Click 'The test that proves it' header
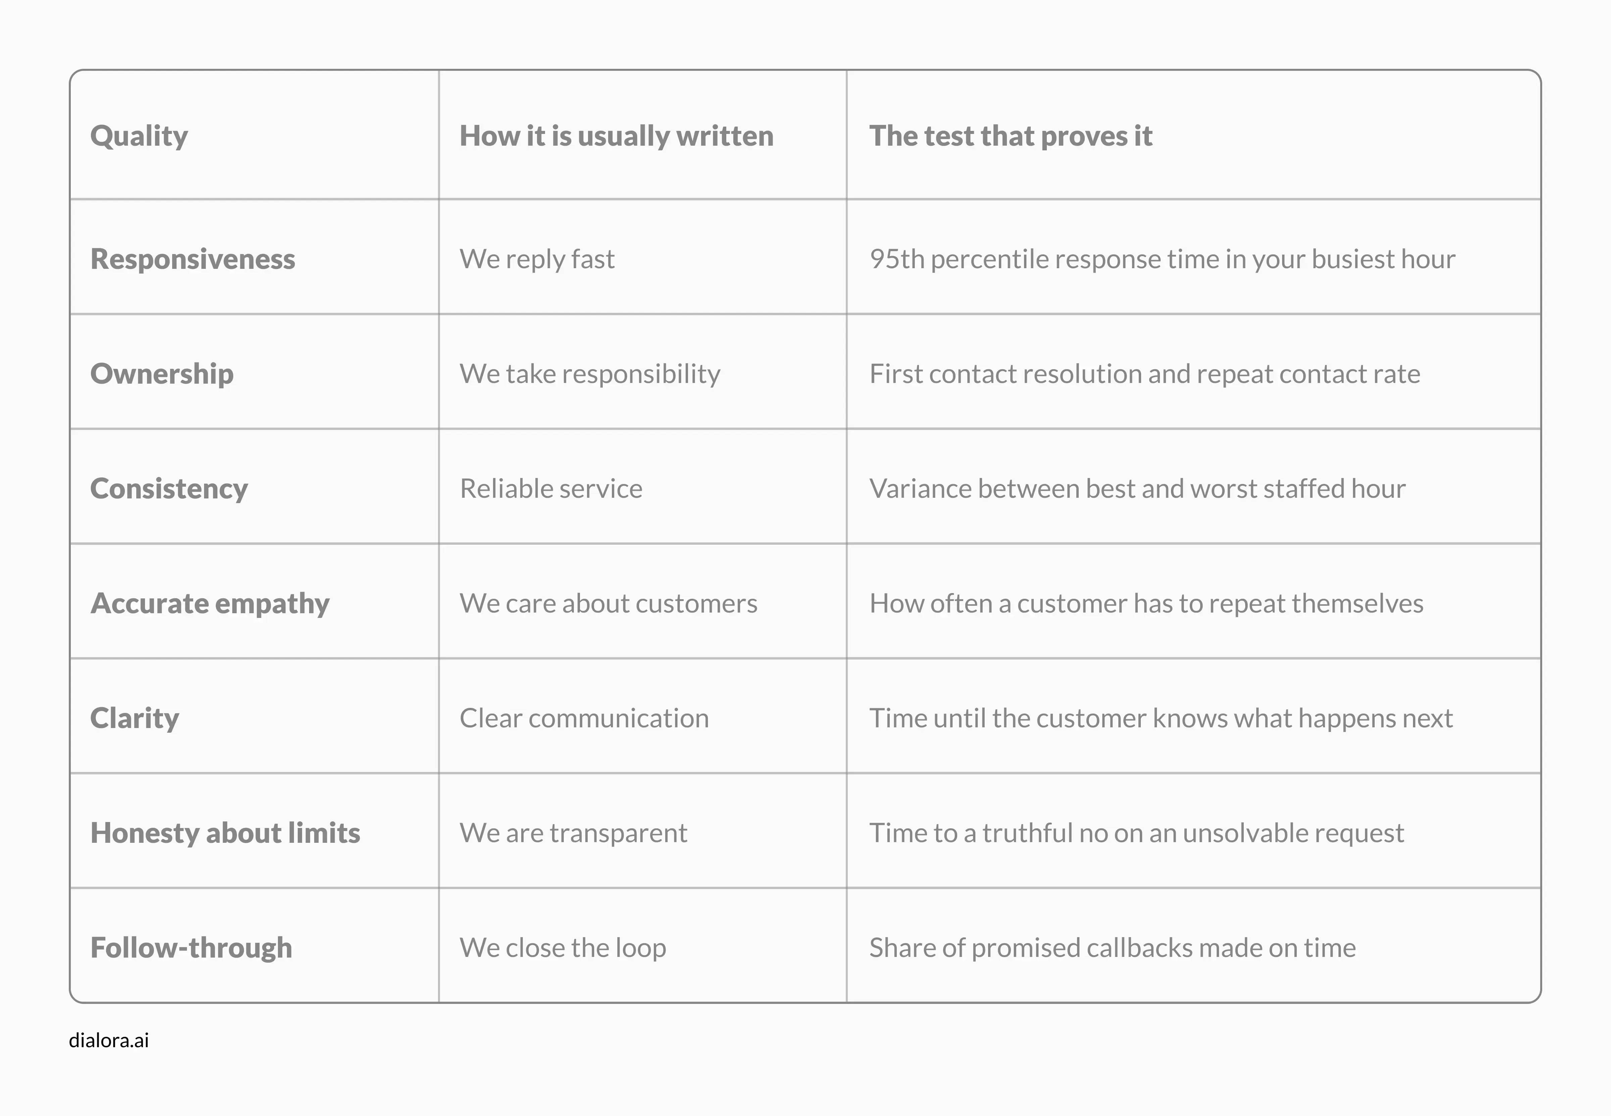This screenshot has width=1611, height=1116. click(1010, 136)
